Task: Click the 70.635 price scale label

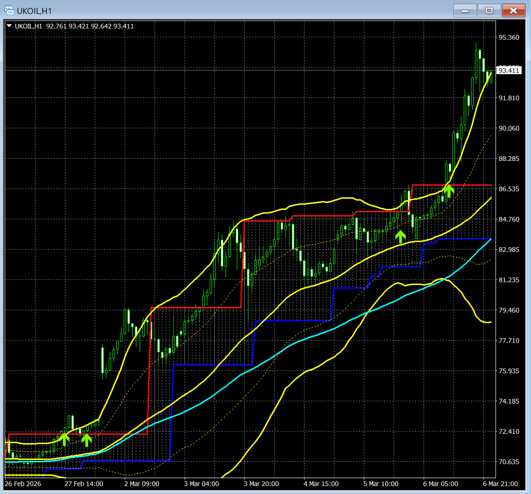Action: pos(509,462)
